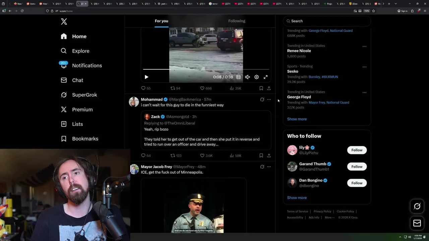Screen dimensions: 429x241
Task: Follow Garand Thumb
Action: pyautogui.click(x=357, y=167)
